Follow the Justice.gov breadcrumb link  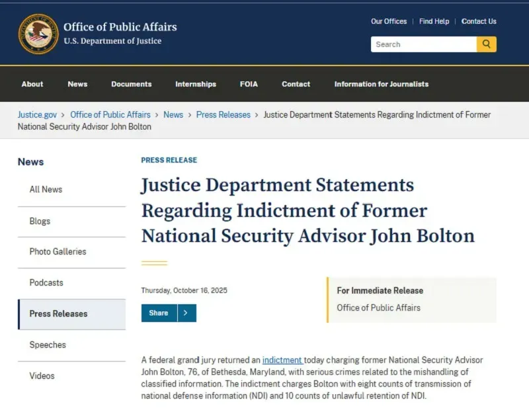(38, 114)
